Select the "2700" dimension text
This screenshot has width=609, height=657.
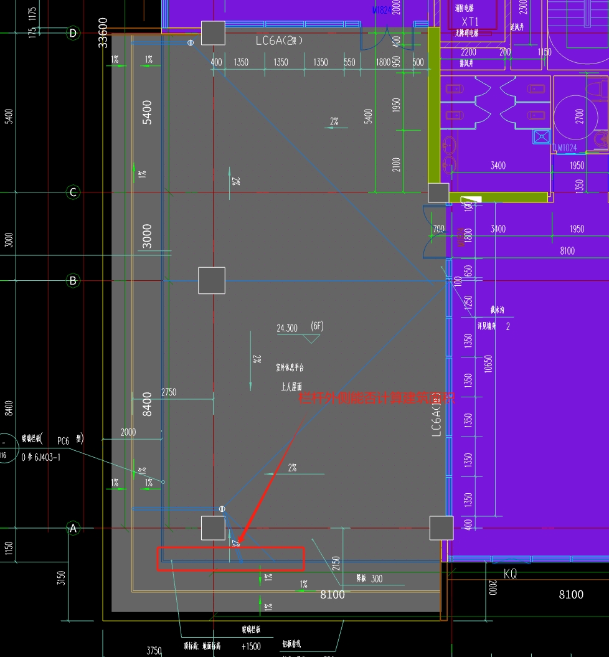(579, 116)
